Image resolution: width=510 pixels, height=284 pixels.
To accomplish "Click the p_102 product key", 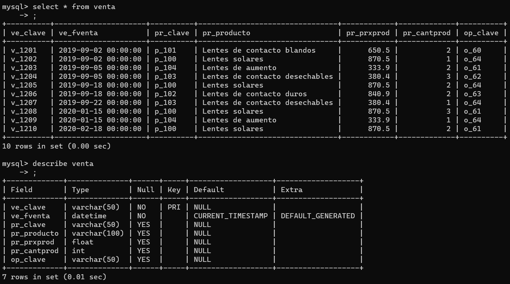I will 166,94.
